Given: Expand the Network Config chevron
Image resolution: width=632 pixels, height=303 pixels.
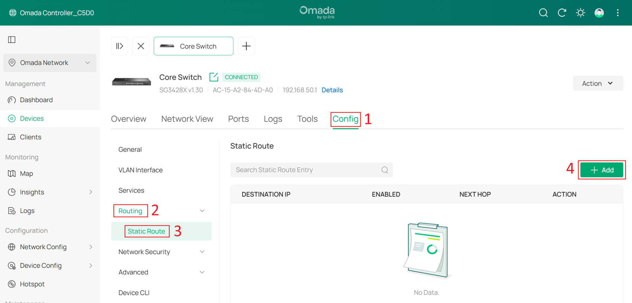Looking at the screenshot, I should point(91,247).
